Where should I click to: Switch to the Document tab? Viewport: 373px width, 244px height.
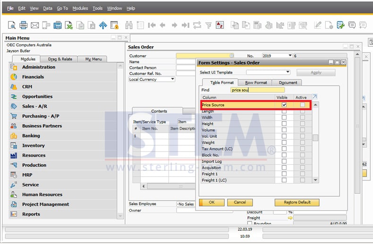[x=287, y=83]
